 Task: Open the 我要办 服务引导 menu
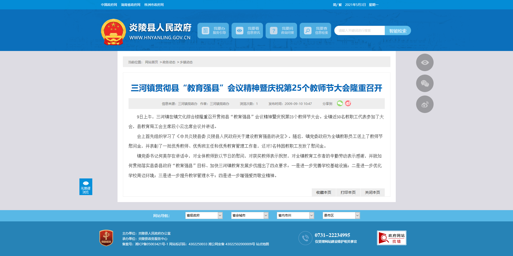click(213, 31)
